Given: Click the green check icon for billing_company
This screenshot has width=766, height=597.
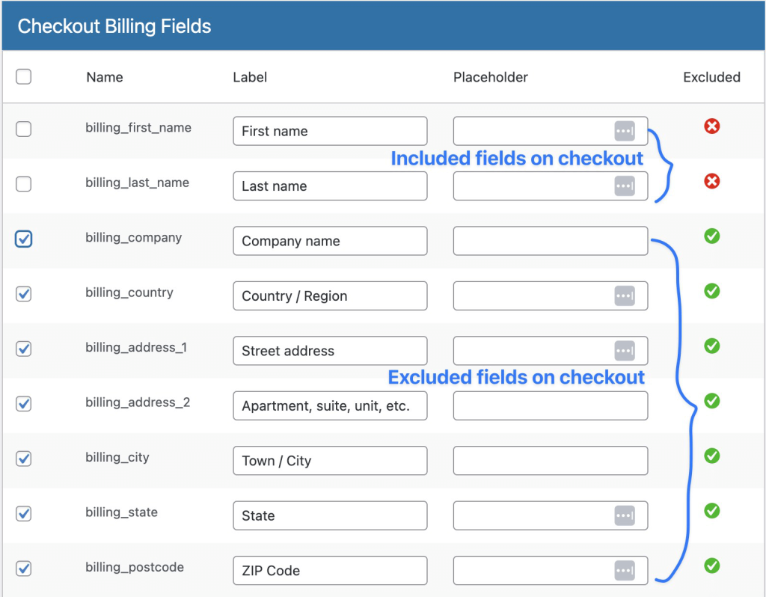Looking at the screenshot, I should 712,236.
